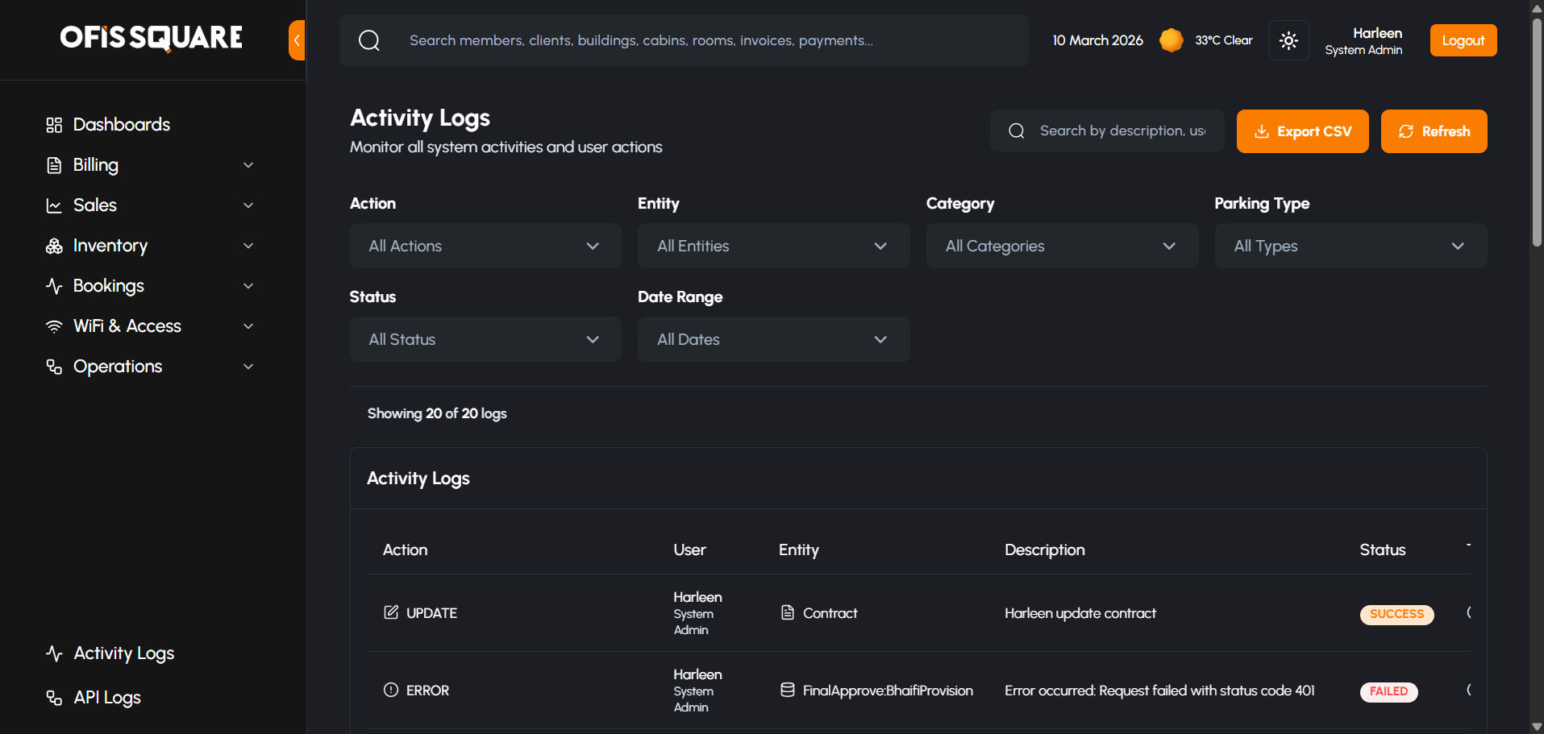Open Activity Logs in the sidebar
The image size is (1544, 734).
[123, 653]
